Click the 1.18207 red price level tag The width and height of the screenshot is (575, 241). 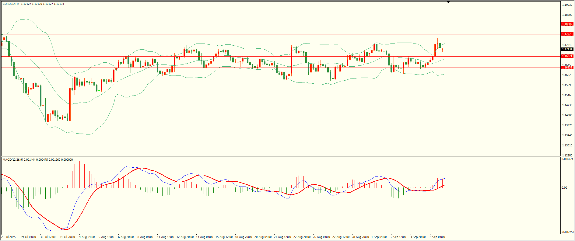567,24
